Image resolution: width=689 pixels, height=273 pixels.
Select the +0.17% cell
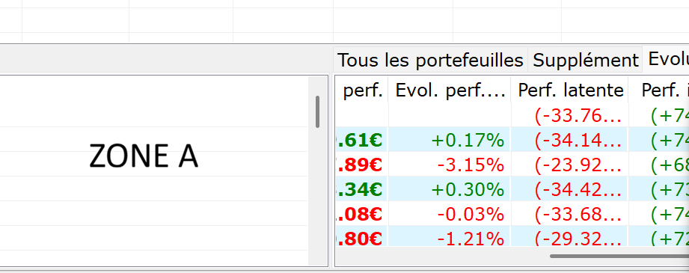[450, 140]
